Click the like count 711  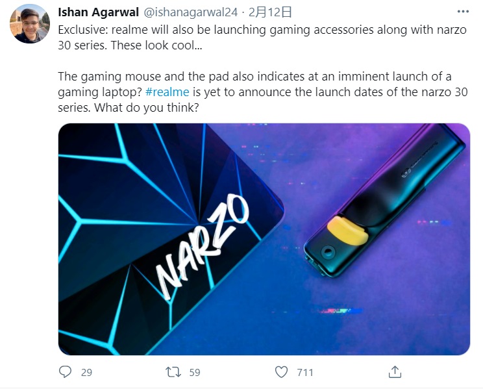pos(304,372)
